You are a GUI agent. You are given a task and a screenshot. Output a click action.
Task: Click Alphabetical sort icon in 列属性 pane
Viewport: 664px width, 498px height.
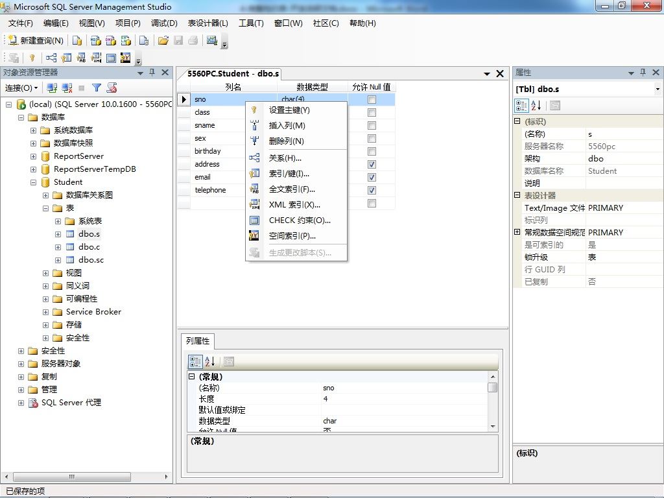[210, 362]
